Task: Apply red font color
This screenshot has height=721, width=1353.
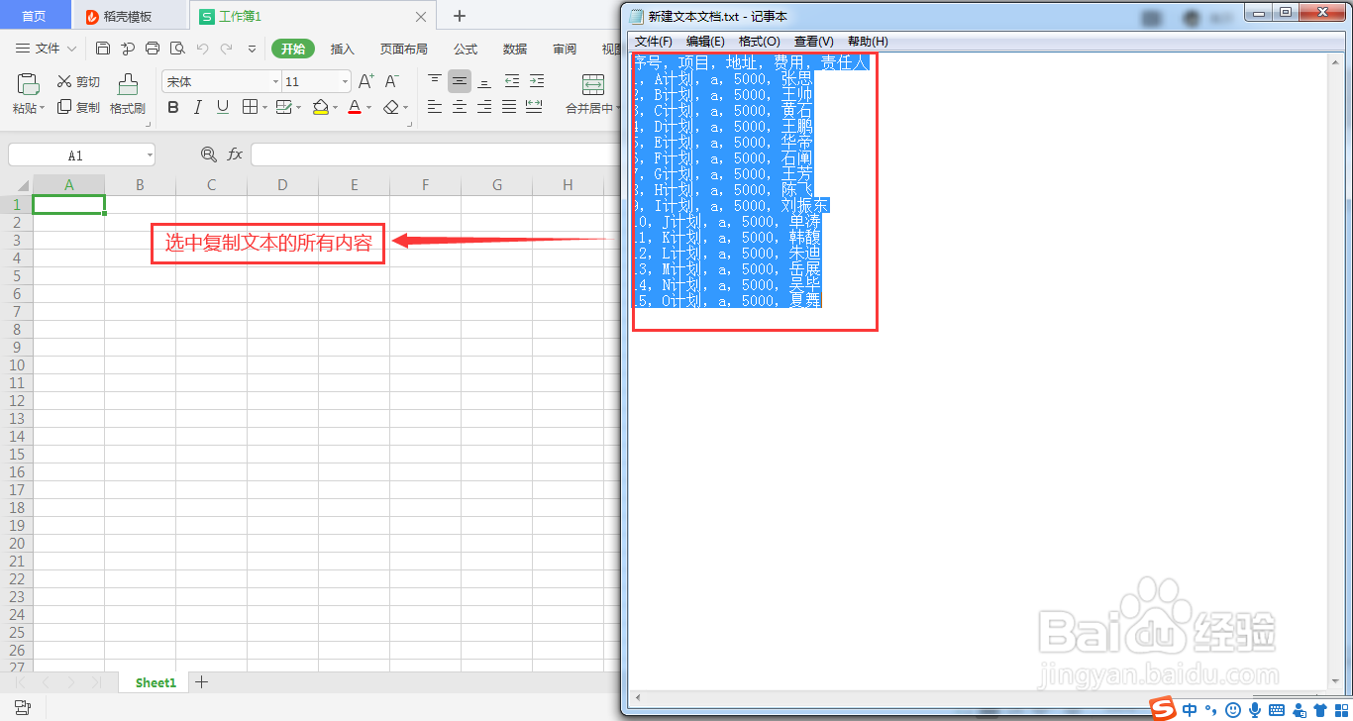Action: pos(355,107)
